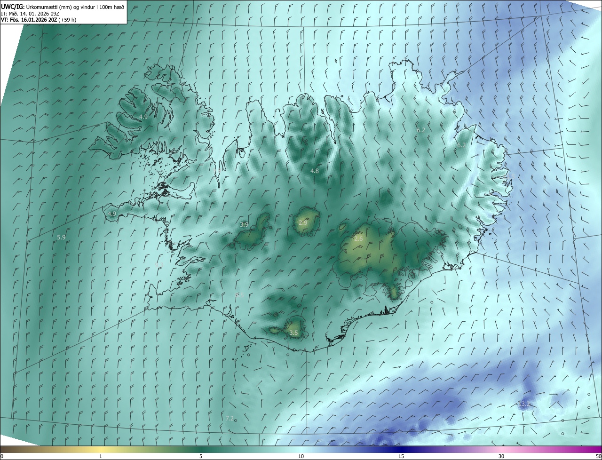Click the '30' tick on the colour scale
Screen dimensions: 602x460
[501, 456]
